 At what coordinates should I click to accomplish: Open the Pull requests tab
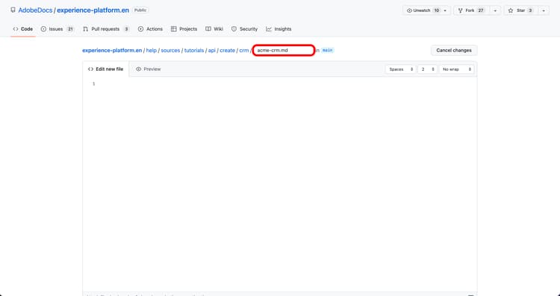[x=106, y=29]
